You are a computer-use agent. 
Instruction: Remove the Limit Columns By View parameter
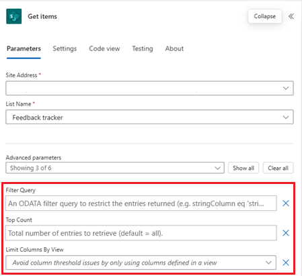(x=286, y=263)
